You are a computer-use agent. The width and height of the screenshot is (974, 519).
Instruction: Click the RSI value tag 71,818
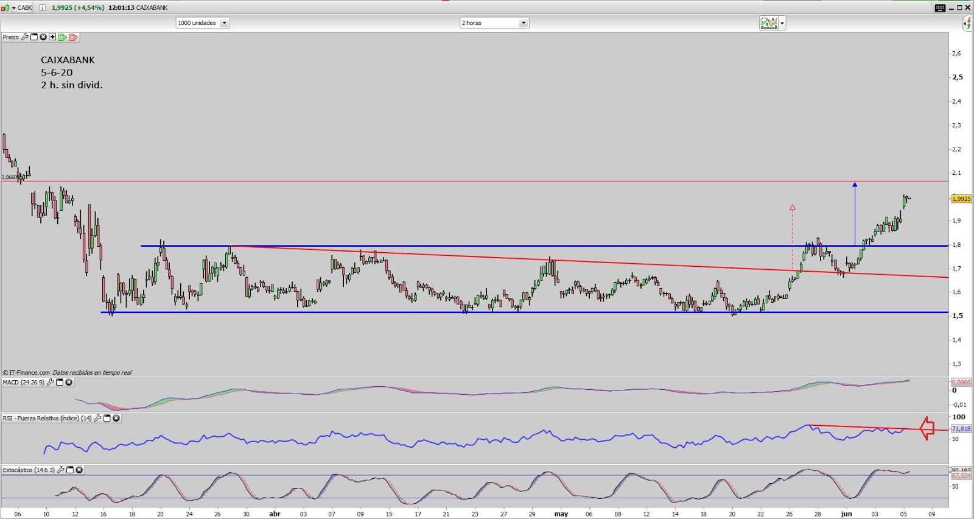click(x=961, y=429)
